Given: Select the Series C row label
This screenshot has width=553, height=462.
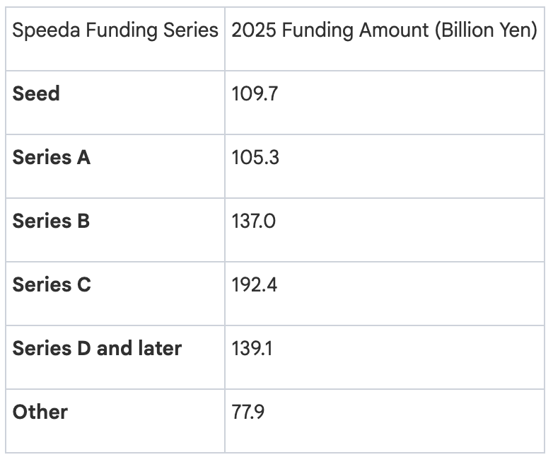Looking at the screenshot, I should coord(52,284).
